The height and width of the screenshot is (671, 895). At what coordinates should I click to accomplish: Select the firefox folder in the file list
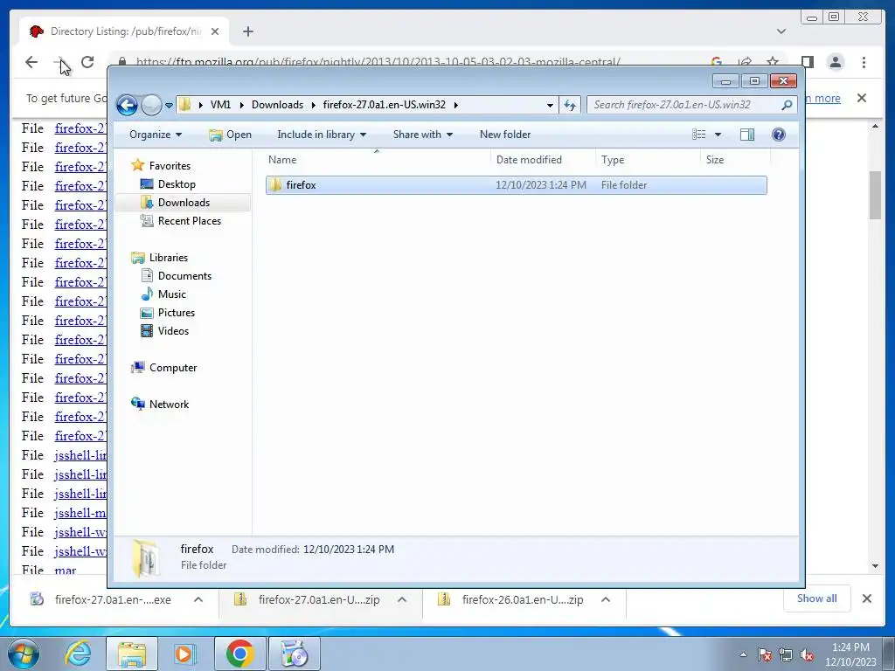516,185
